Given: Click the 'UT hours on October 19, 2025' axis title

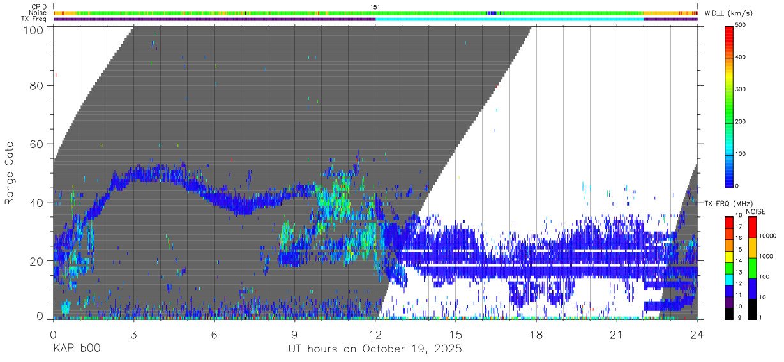Looking at the screenshot, I should click(375, 349).
